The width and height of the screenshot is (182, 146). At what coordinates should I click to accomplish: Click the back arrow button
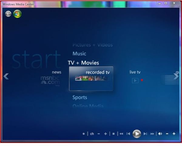tap(8, 14)
